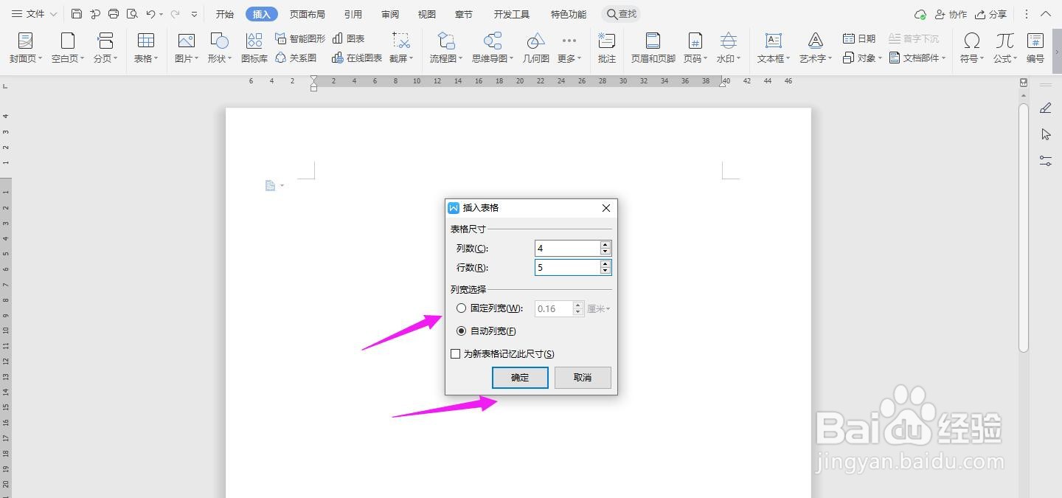The height and width of the screenshot is (498, 1062).
Task: Open the Developer Tools (开发工具) tab
Action: click(x=512, y=14)
